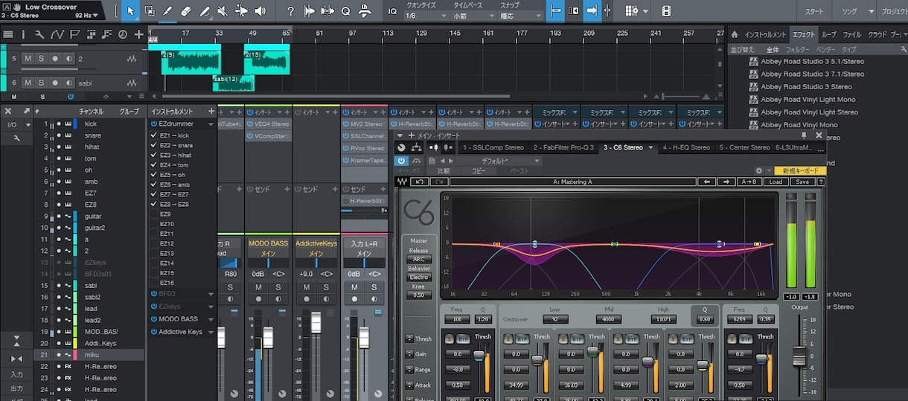Open the 'ループ' browser tab
The width and height of the screenshot is (908, 401).
(828, 35)
